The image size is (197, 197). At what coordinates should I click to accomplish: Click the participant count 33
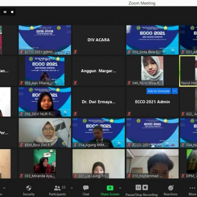click(x=63, y=187)
